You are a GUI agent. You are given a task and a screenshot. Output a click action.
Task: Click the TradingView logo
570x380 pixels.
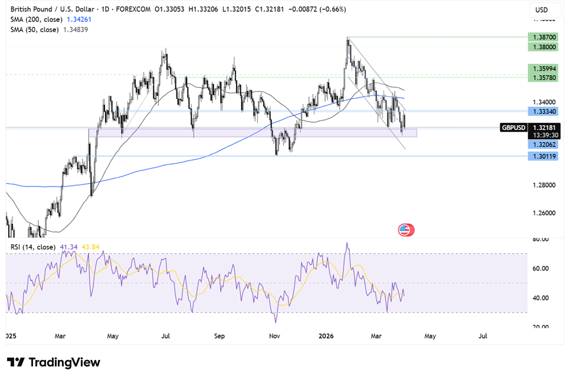click(x=54, y=362)
